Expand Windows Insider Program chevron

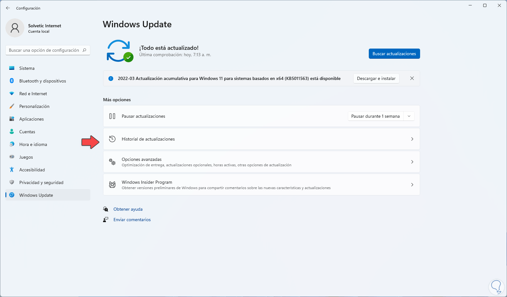412,185
